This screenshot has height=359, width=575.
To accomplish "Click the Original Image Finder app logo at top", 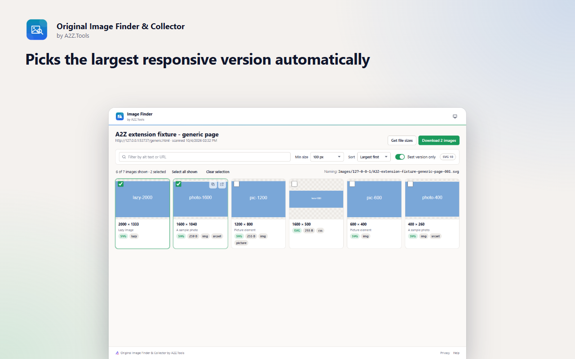I will (37, 30).
